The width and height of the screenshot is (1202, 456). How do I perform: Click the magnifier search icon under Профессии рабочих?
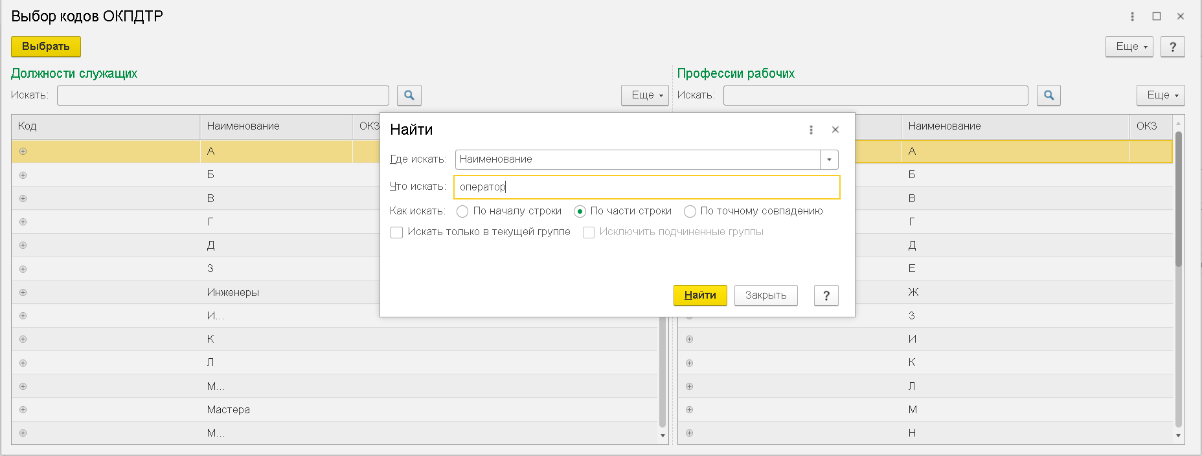click(1048, 95)
